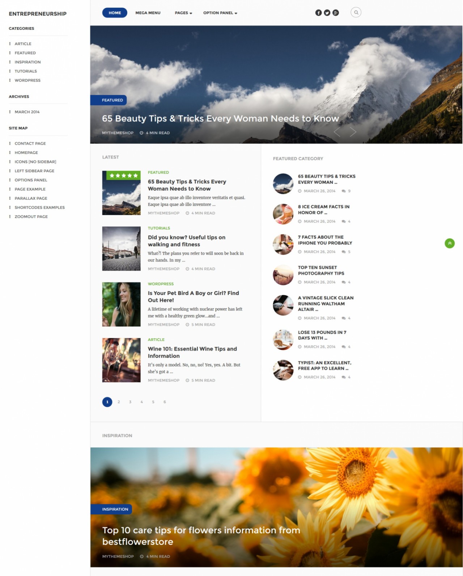Go to pagination page 3

click(130, 402)
